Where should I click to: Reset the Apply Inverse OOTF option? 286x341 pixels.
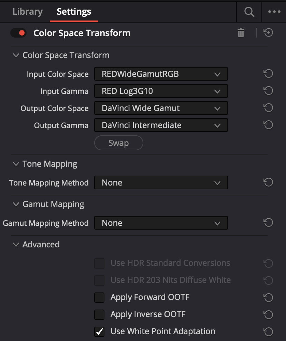pos(268,314)
